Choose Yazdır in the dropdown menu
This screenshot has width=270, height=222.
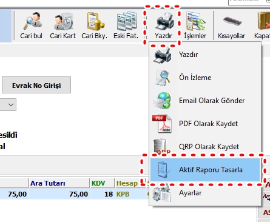[205, 55]
